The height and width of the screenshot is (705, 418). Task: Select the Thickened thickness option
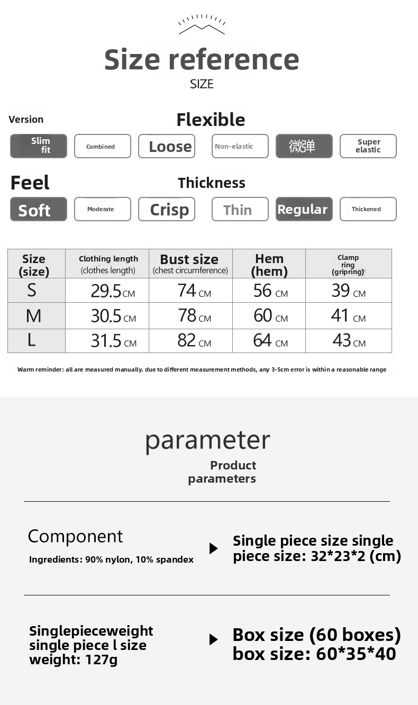368,209
